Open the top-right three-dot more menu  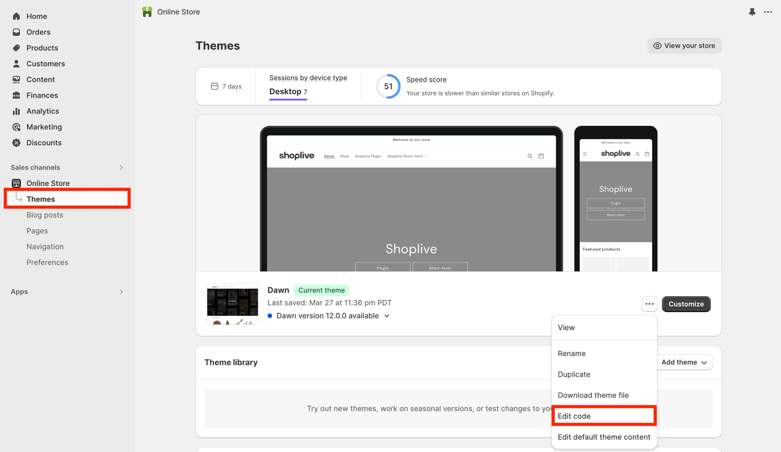(768, 12)
